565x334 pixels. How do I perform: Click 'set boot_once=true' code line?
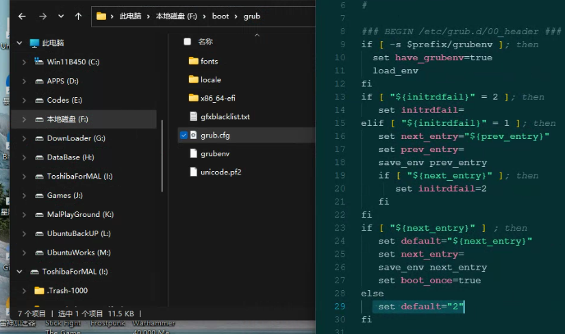click(429, 281)
